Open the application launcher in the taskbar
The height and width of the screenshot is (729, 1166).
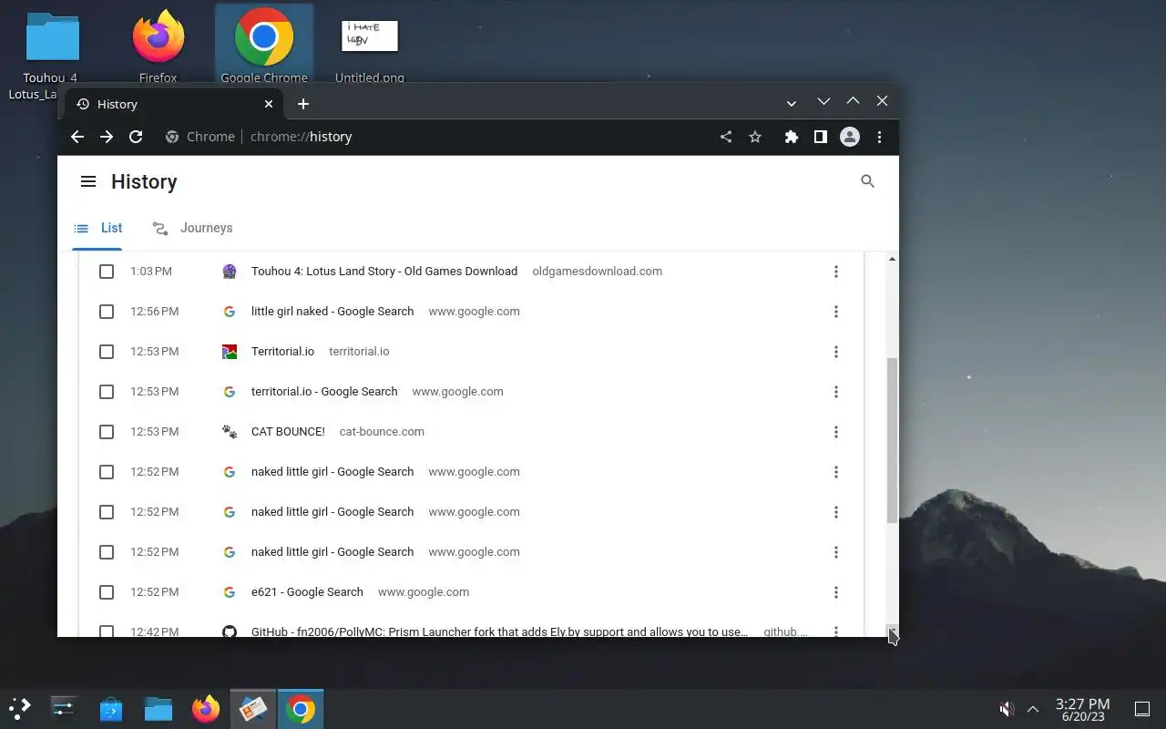point(19,708)
